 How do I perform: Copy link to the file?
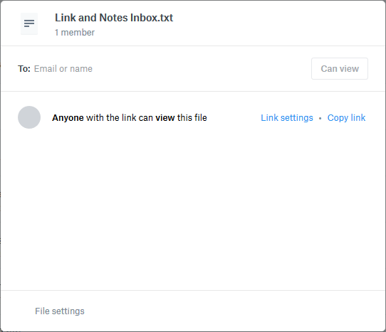(x=346, y=118)
